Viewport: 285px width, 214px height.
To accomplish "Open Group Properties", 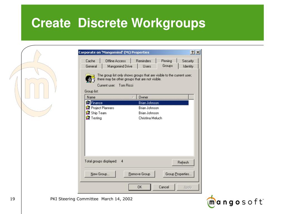I will 178,174.
